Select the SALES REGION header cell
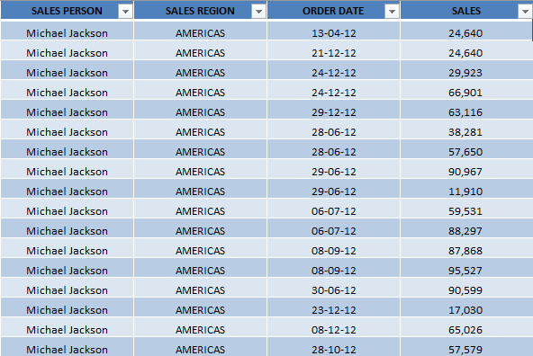The image size is (533, 356). pos(200,11)
